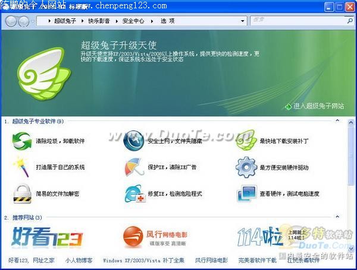357x270 pixels.
Task: Click the 最快地下载安装补丁 wing icon
Action: [245, 141]
